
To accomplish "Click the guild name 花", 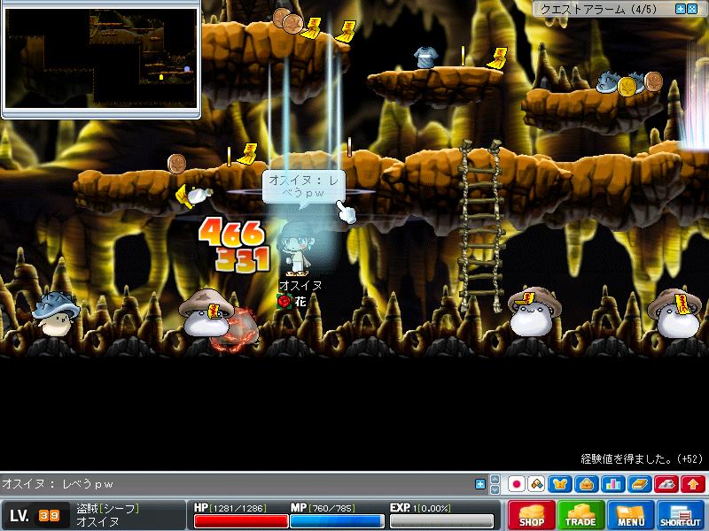I will [300, 301].
